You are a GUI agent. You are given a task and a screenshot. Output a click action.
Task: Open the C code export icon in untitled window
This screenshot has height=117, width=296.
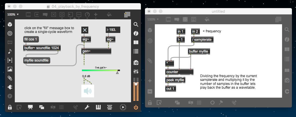coord(287,92)
